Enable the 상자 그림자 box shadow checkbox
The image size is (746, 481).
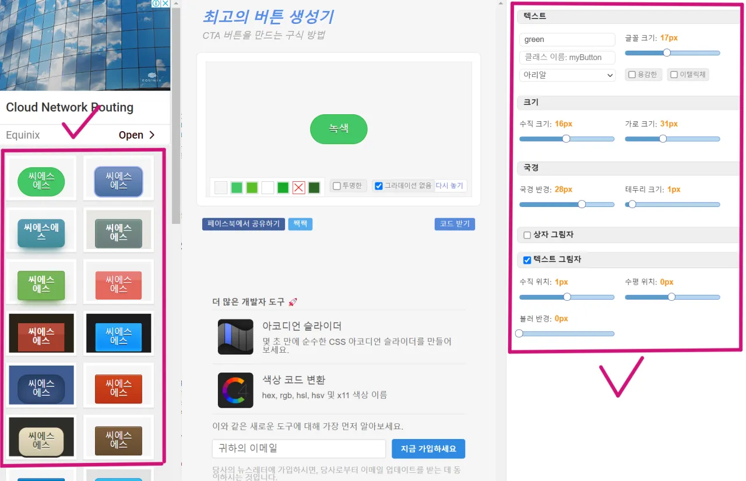click(x=527, y=235)
